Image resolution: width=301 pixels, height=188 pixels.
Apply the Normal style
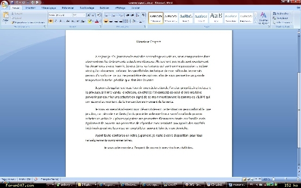pos(156,18)
